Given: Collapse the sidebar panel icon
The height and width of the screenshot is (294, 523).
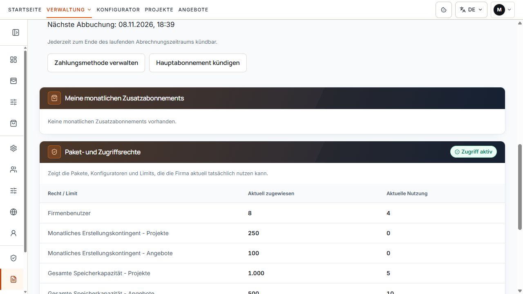Looking at the screenshot, I should (x=16, y=32).
